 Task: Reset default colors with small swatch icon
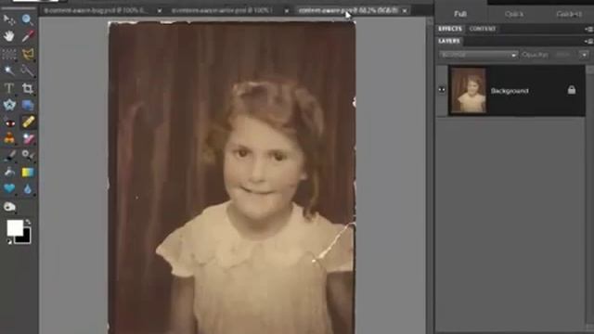click(9, 241)
